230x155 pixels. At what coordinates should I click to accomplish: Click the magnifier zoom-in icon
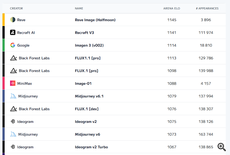221,147
